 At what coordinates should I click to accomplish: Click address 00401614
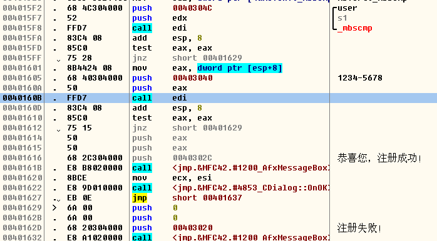point(22,138)
